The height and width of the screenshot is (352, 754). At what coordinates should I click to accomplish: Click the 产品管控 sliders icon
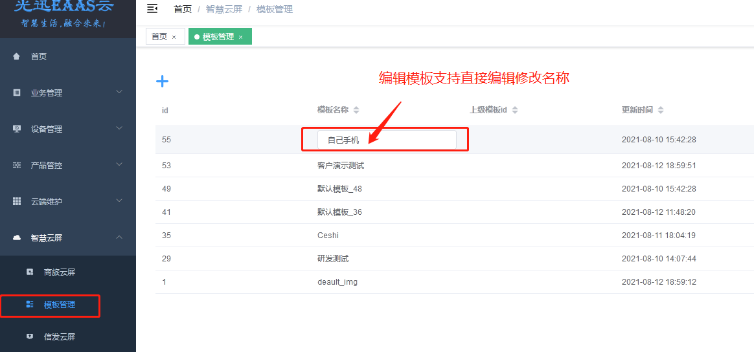pyautogui.click(x=17, y=165)
